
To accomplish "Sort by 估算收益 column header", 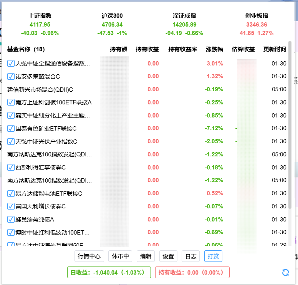I will [x=243, y=49].
